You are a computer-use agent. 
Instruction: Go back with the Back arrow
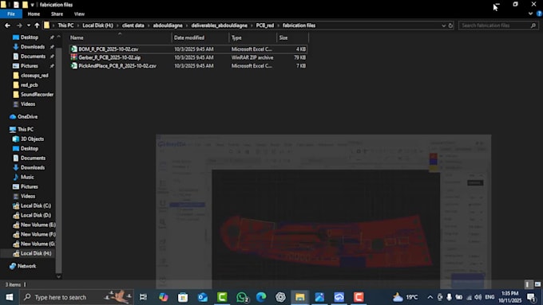[7, 25]
